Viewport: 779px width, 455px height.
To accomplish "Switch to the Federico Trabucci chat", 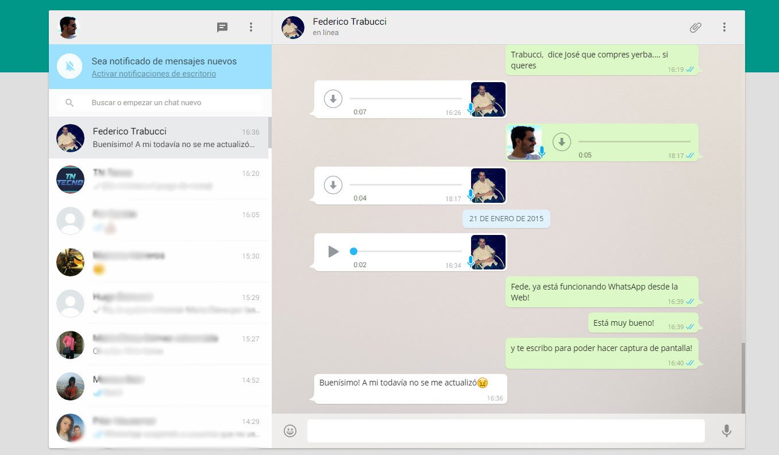I will click(x=159, y=138).
